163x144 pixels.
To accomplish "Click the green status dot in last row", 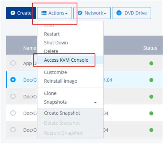I will coord(151,130).
